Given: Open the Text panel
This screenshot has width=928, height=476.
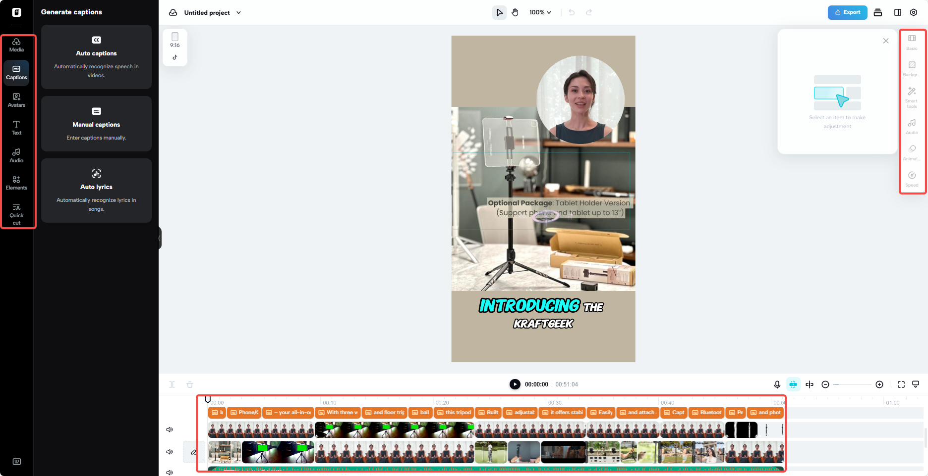Looking at the screenshot, I should pyautogui.click(x=16, y=128).
